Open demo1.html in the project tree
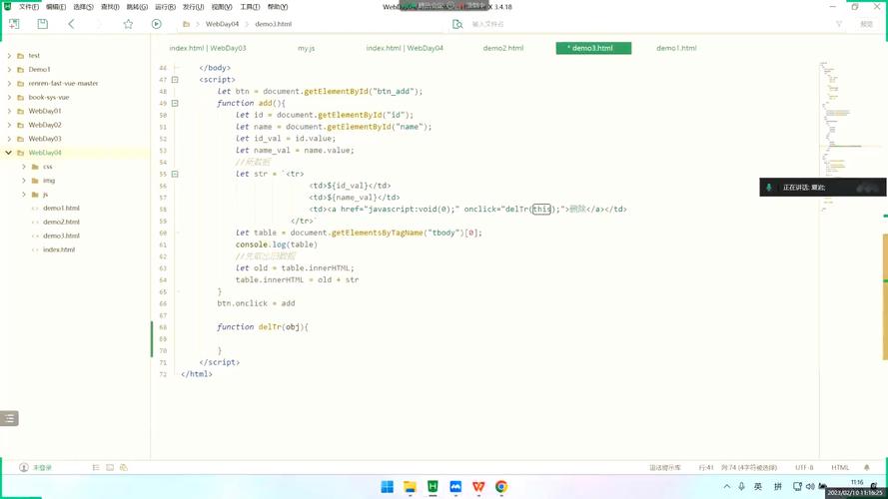 pos(61,209)
